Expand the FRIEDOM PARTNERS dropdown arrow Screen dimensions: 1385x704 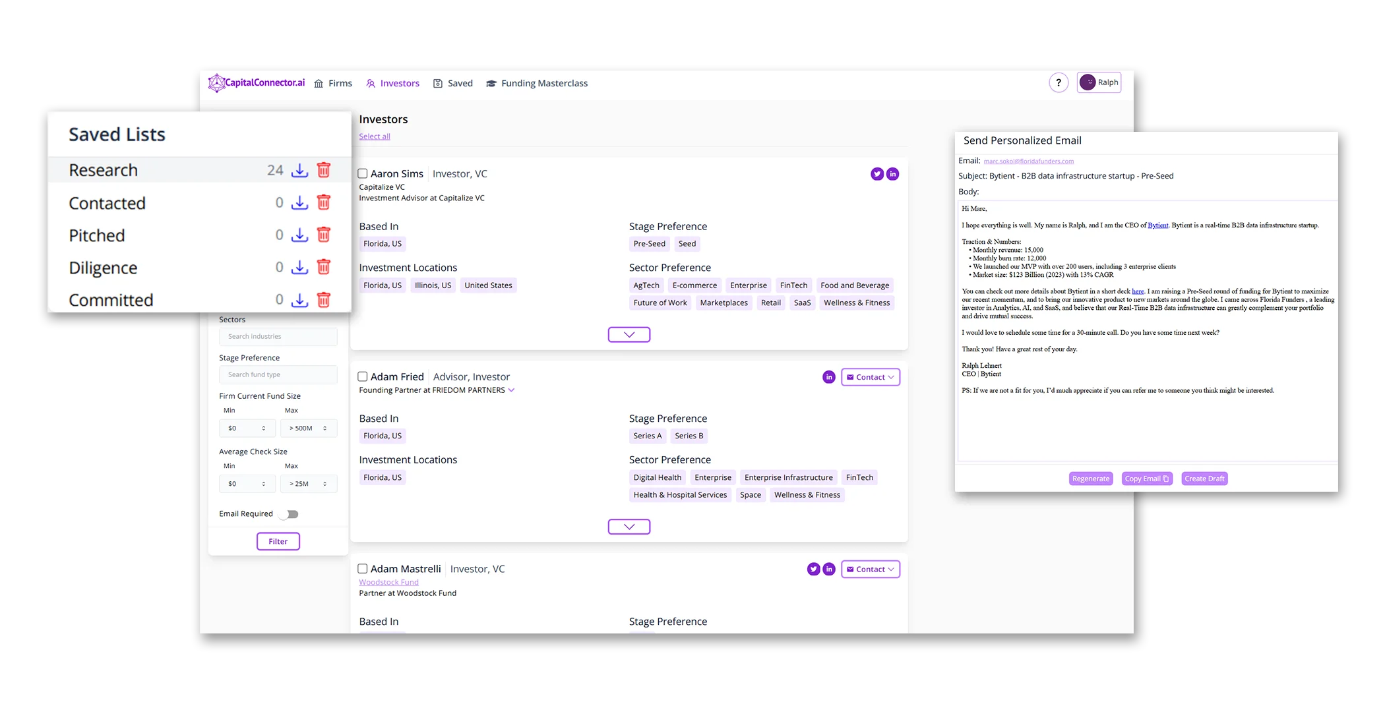pos(511,390)
